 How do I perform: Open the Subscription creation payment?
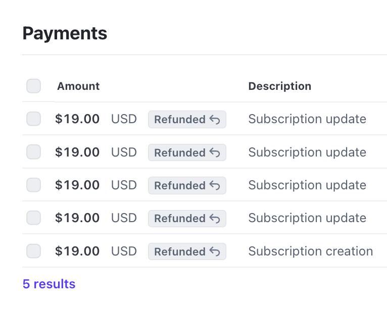[x=310, y=251]
